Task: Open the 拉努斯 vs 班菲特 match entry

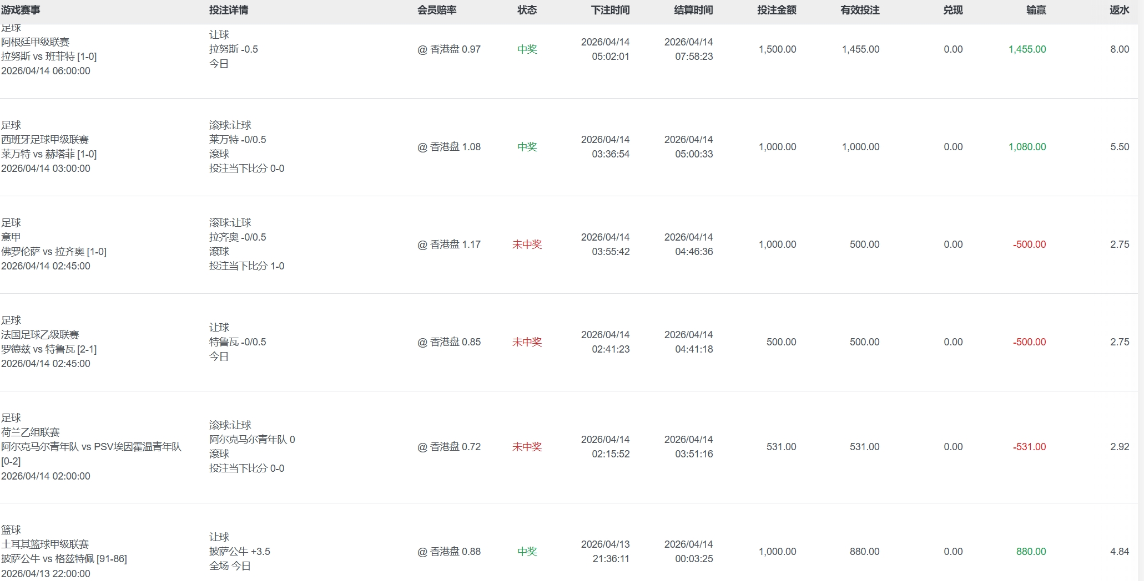Action: [x=49, y=57]
